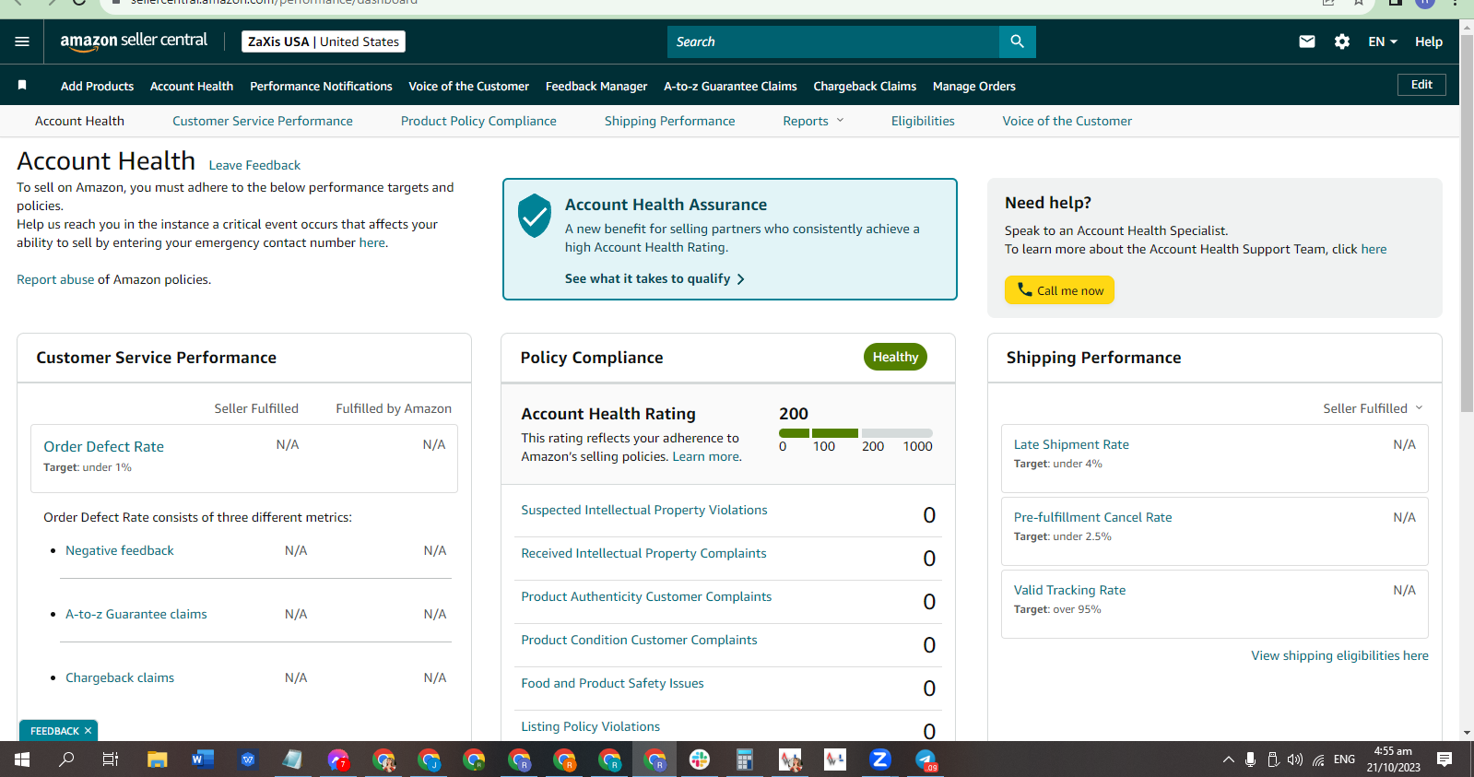Click the microphone icon in the system tray

[1250, 759]
